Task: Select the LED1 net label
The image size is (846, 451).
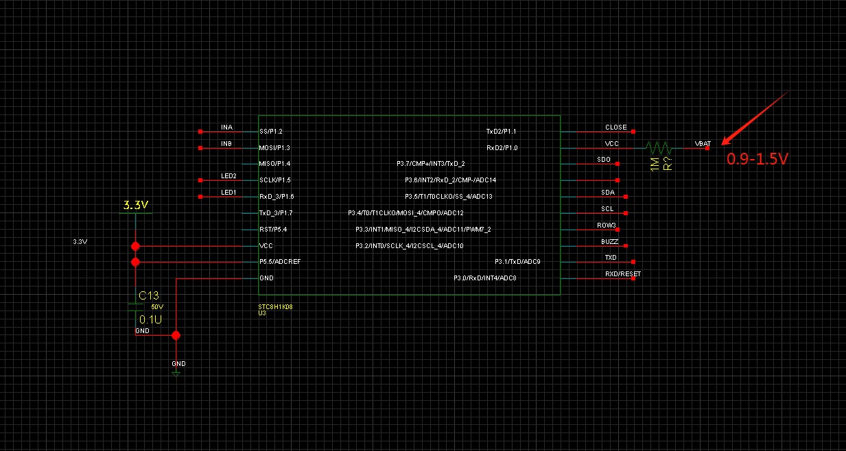Action: [x=228, y=193]
